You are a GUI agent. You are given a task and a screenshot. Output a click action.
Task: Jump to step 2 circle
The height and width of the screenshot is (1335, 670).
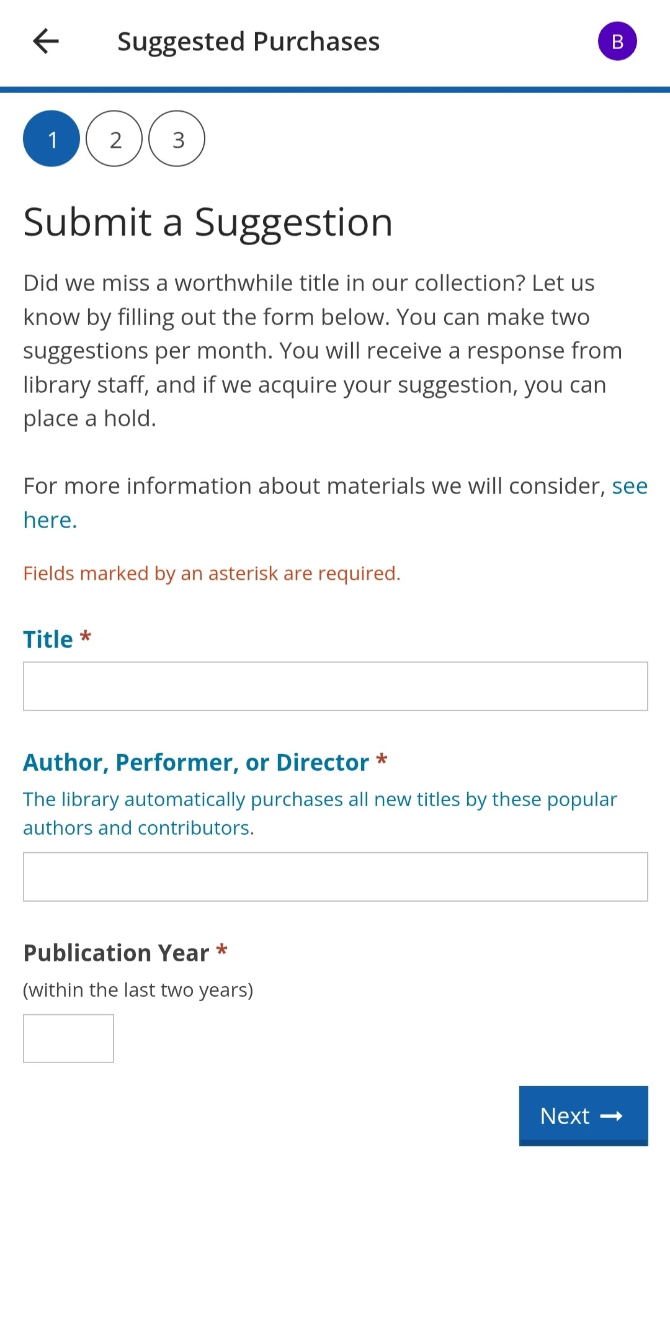[x=114, y=139]
